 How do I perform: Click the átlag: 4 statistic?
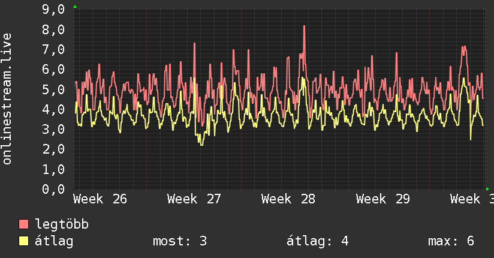point(318,241)
